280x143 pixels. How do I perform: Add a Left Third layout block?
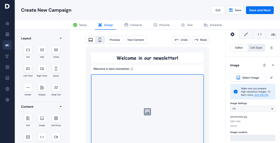(x=28, y=69)
